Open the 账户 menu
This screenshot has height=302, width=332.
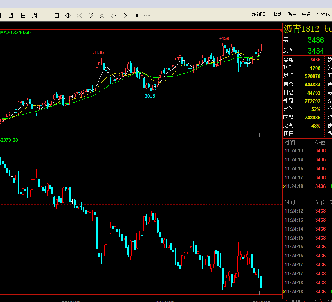(292, 15)
